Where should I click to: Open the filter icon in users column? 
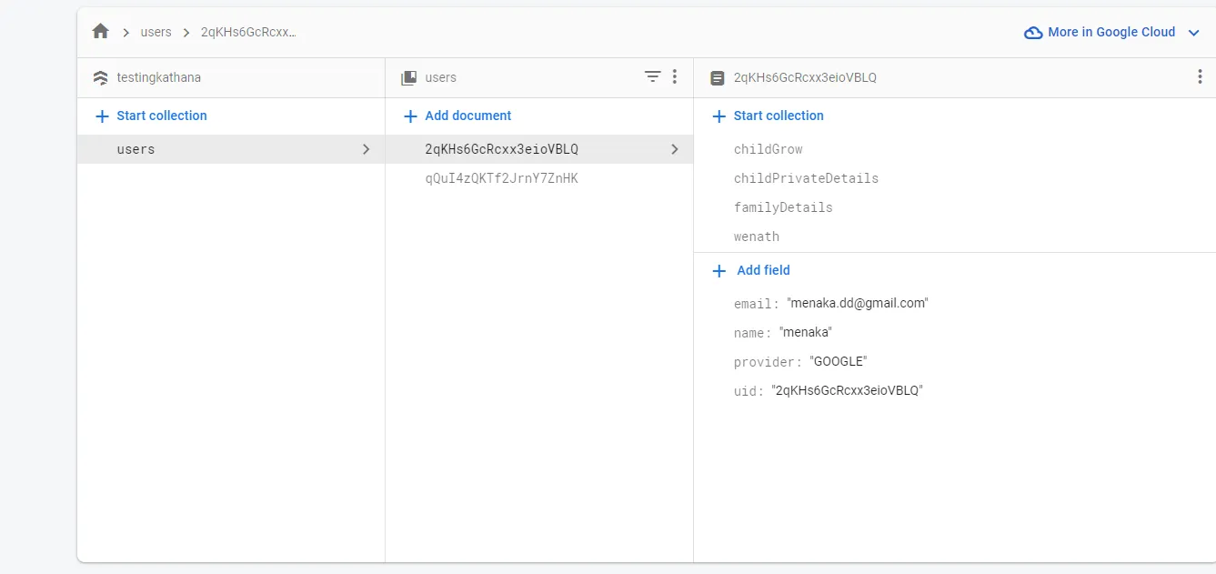point(652,77)
